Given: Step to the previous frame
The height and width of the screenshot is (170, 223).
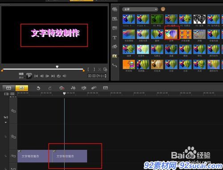Looking at the screenshot, I should tap(41, 76).
